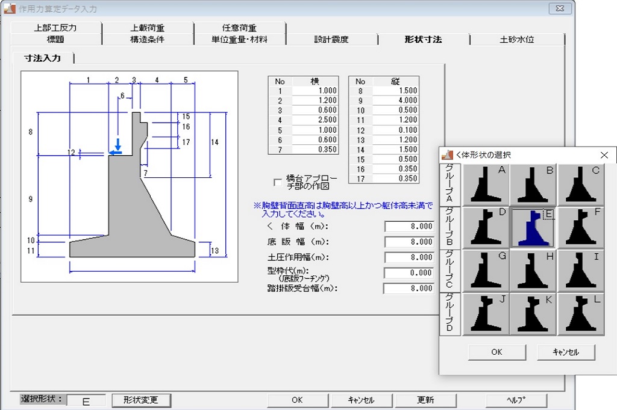
Task: Select abutment shape L thumbnail
Action: point(580,314)
